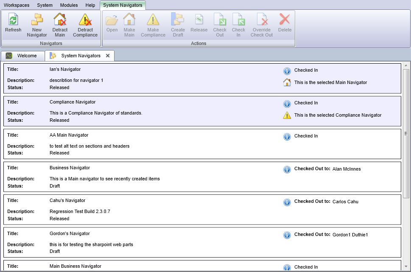
Task: Click the Welcome tab icon
Action: pos(8,56)
